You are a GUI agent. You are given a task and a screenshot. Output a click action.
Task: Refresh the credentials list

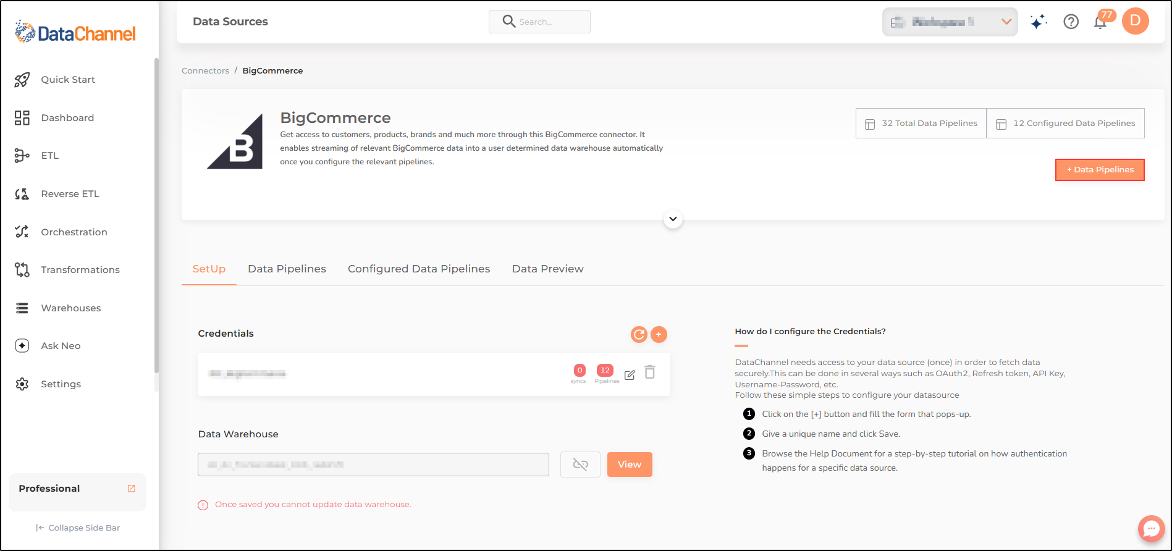coord(639,334)
